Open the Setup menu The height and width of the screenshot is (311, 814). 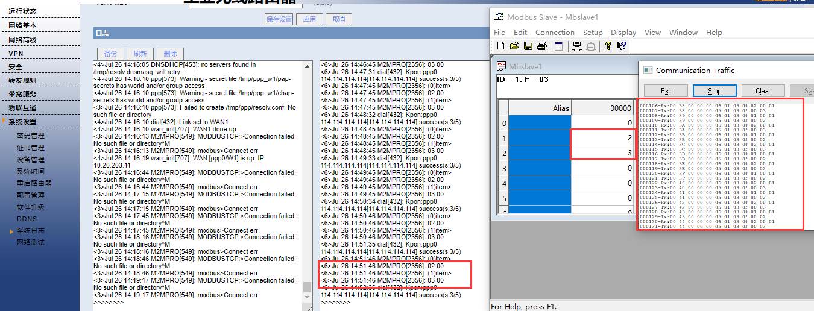(592, 33)
